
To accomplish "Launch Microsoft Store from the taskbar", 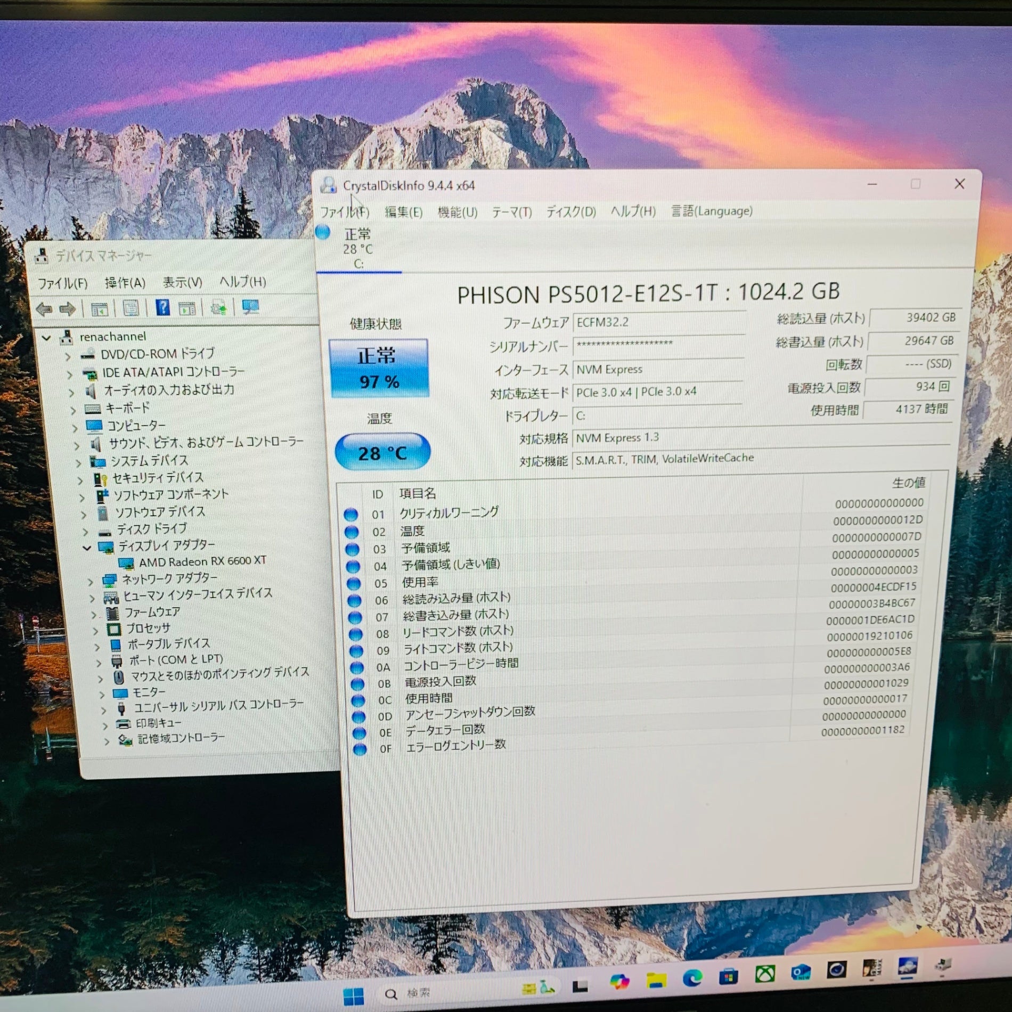I will click(728, 976).
